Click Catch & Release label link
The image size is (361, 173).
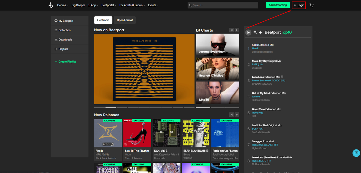(133, 158)
